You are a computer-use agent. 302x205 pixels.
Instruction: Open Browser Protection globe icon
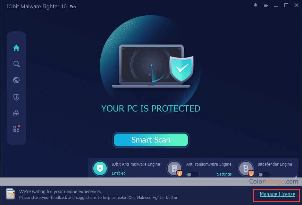coord(16,80)
